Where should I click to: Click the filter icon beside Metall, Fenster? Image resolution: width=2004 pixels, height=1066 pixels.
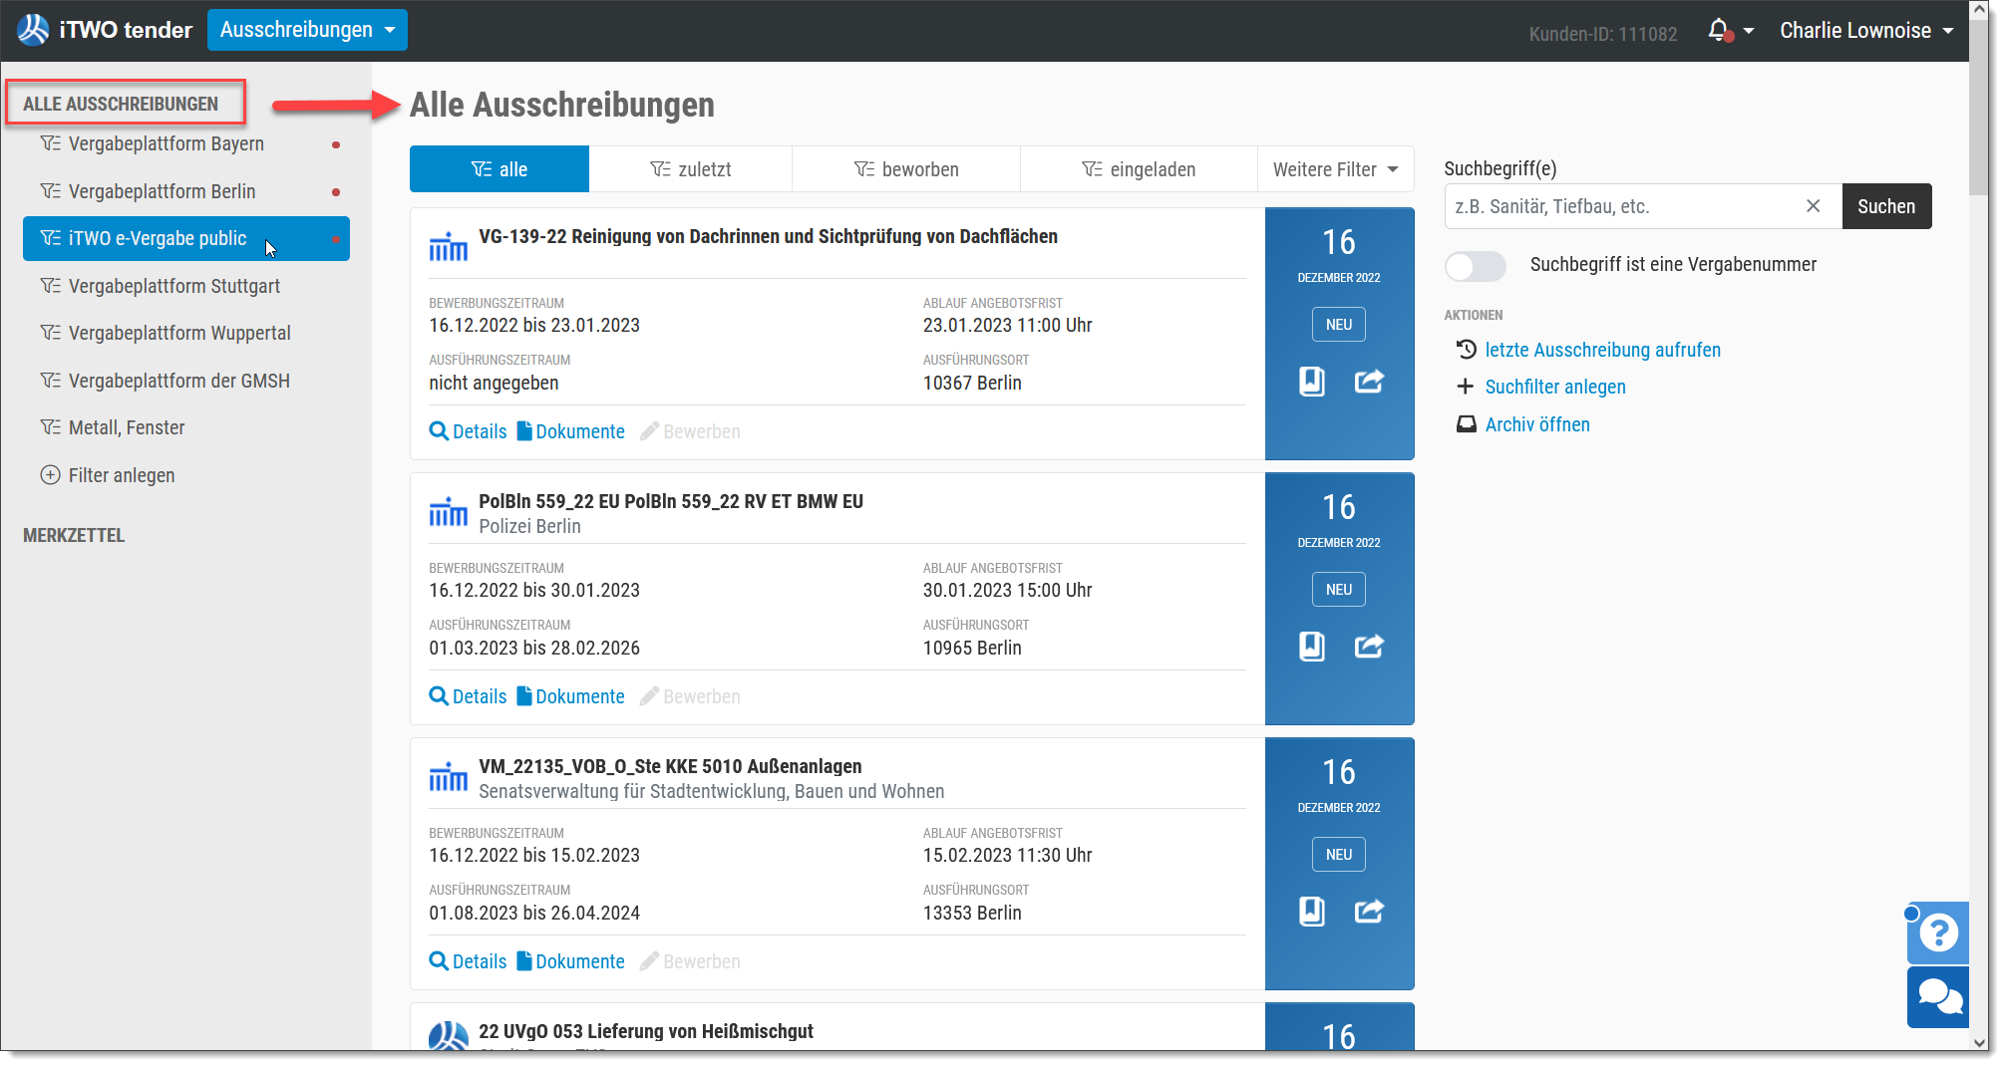pos(50,427)
